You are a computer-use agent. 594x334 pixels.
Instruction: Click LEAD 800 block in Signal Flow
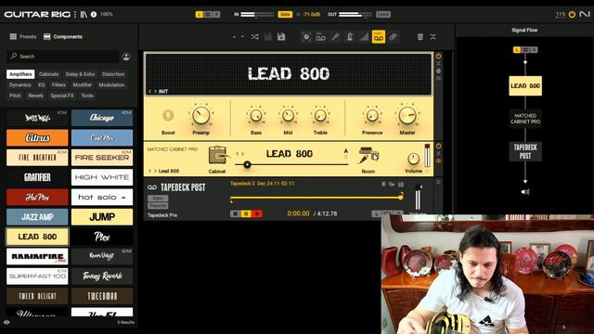pos(525,85)
